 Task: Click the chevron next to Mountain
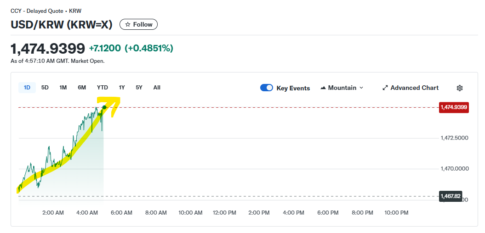pos(361,88)
